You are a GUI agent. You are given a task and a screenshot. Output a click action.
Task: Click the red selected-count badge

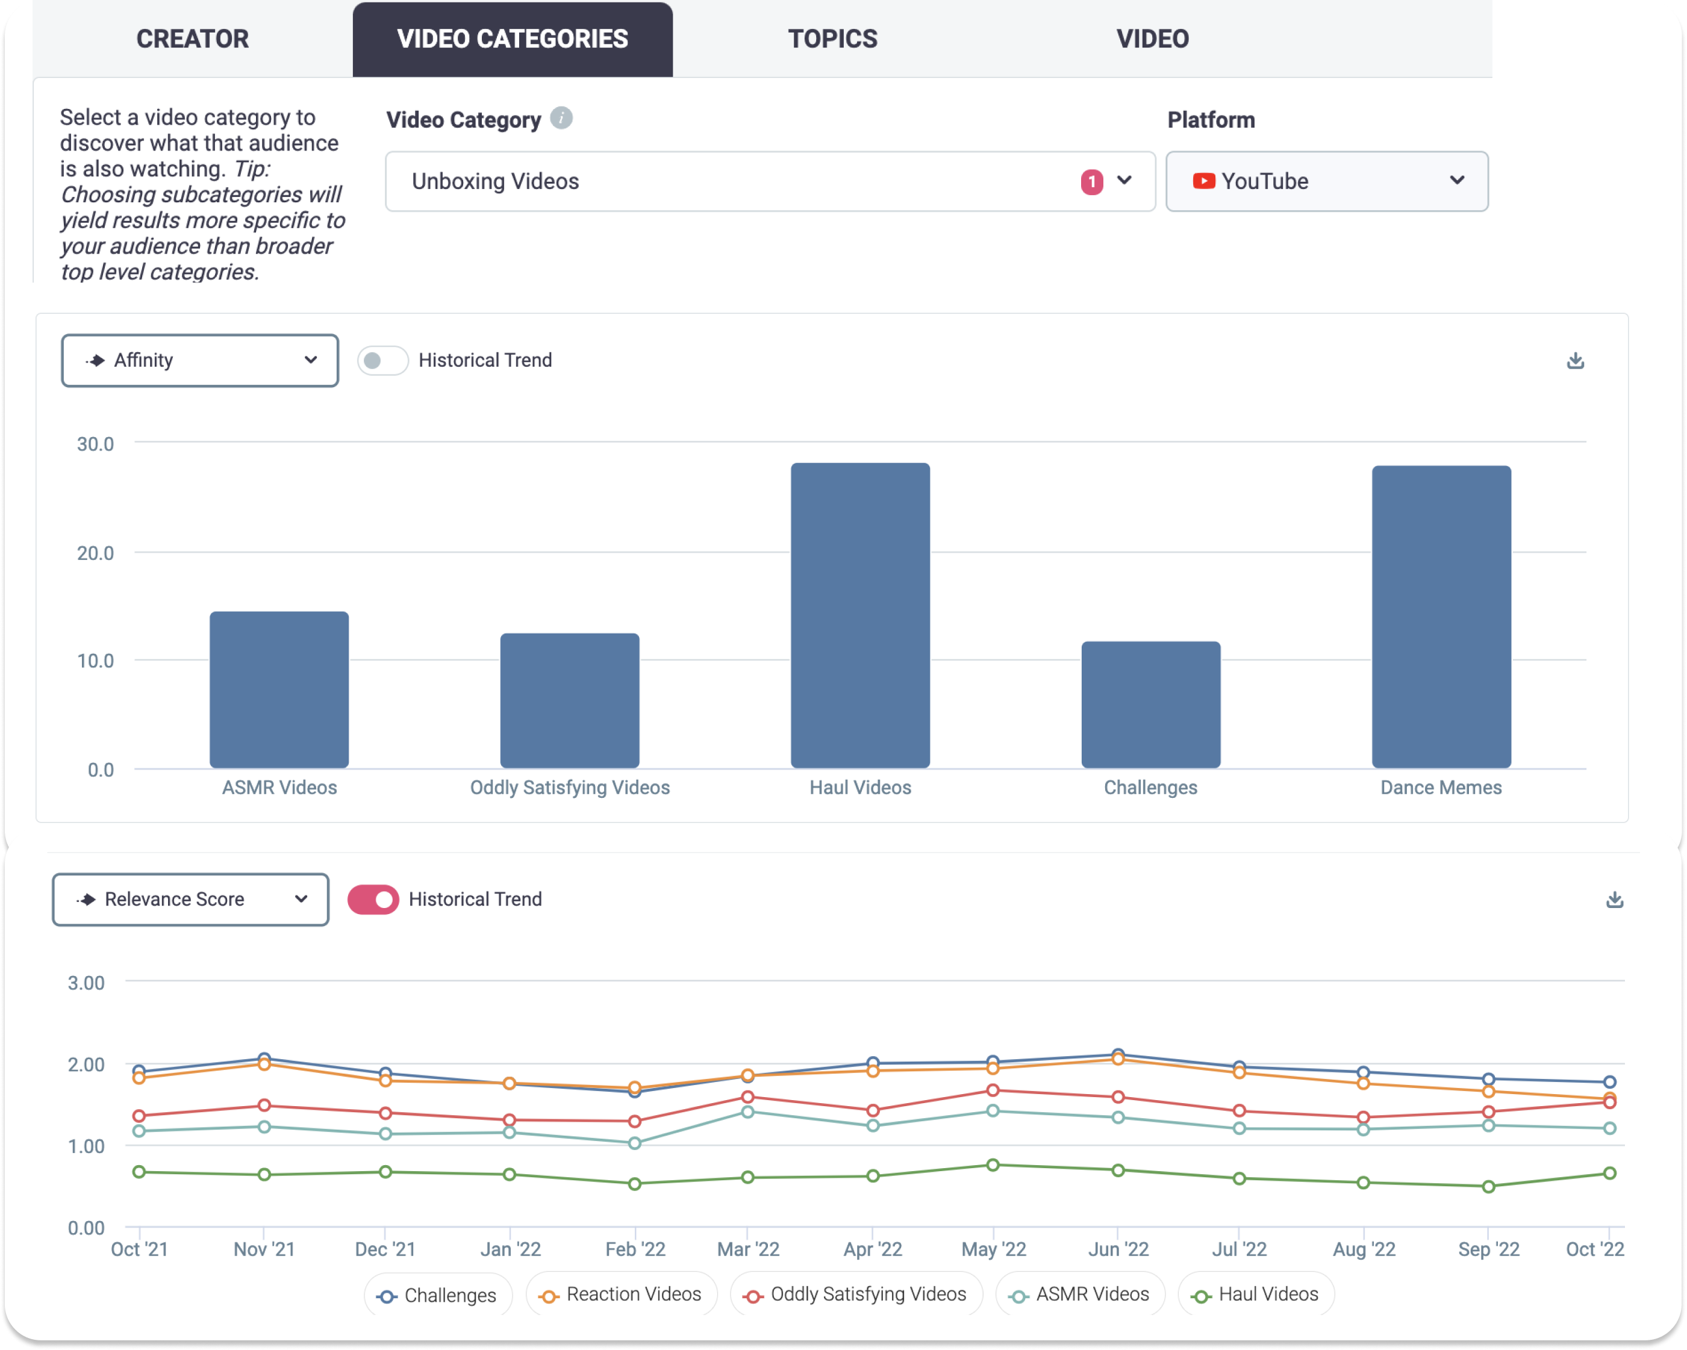point(1091,181)
